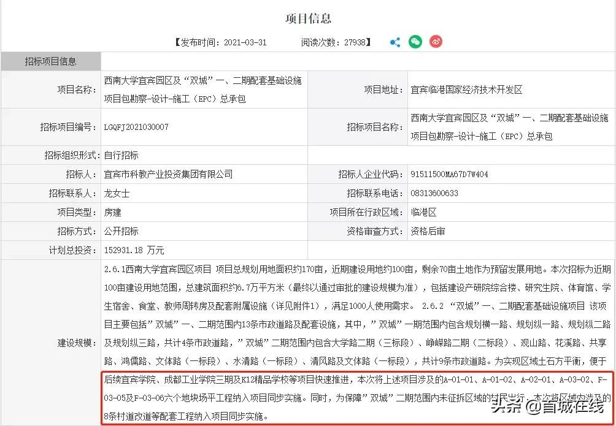The width and height of the screenshot is (616, 426).
Task: Share to Weibo using the red icon
Action: [436, 42]
